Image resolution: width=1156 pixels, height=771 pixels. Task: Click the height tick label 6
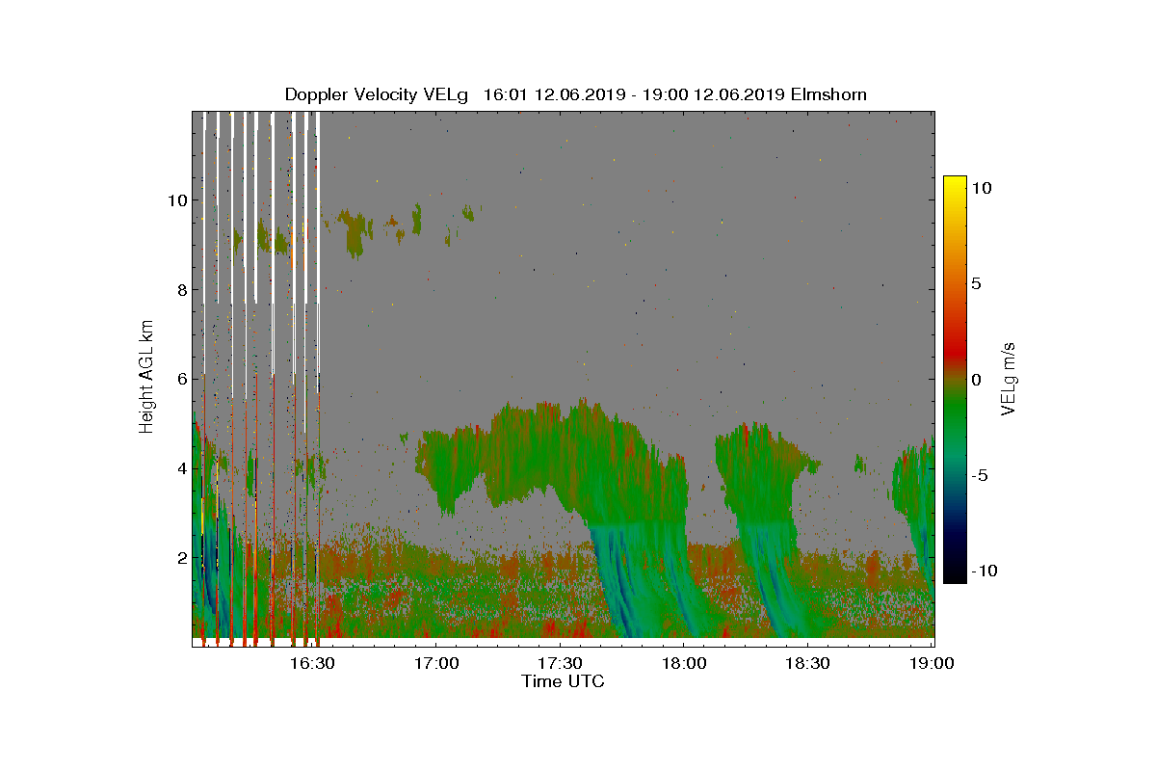tap(180, 379)
